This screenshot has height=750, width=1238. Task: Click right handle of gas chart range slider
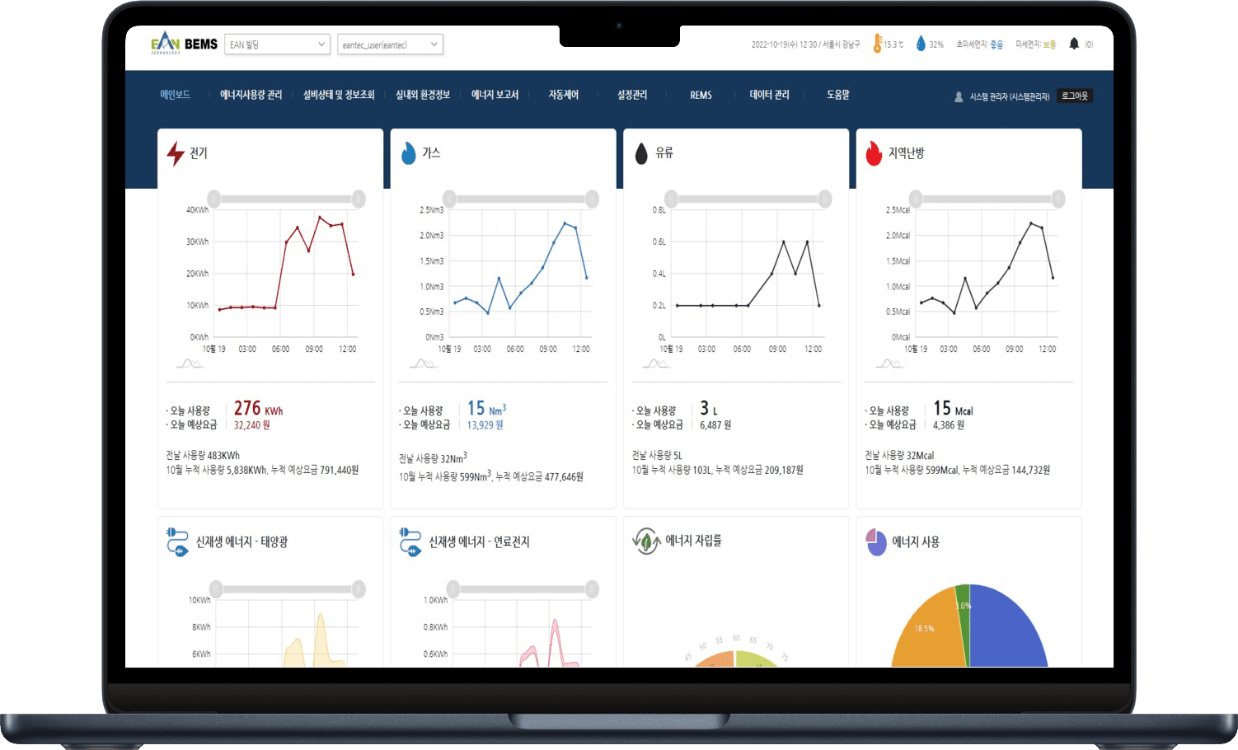pyautogui.click(x=592, y=199)
